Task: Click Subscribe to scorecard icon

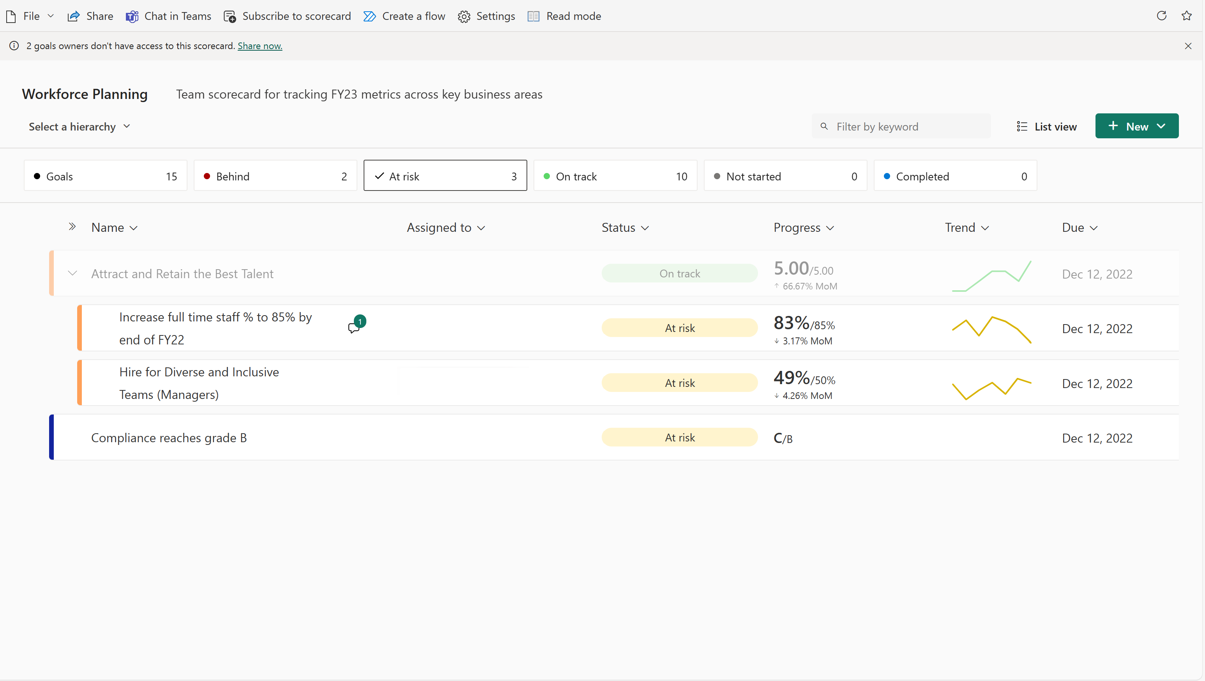Action: pyautogui.click(x=230, y=15)
